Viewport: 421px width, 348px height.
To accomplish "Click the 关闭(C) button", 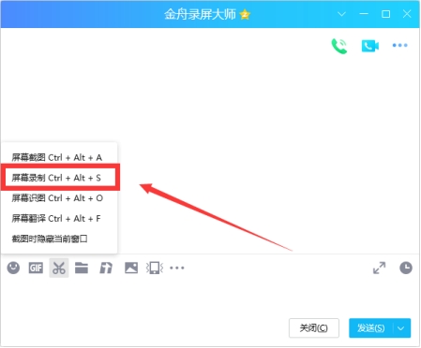I will tap(314, 328).
